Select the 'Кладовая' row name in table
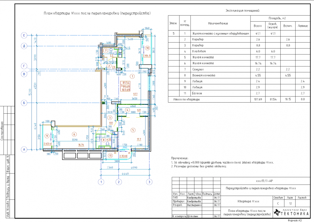This screenshot has height=222, width=314. pyautogui.click(x=199, y=51)
